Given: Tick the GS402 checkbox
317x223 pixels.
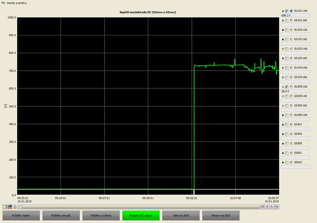Looking at the screenshot, I should click(x=287, y=134).
